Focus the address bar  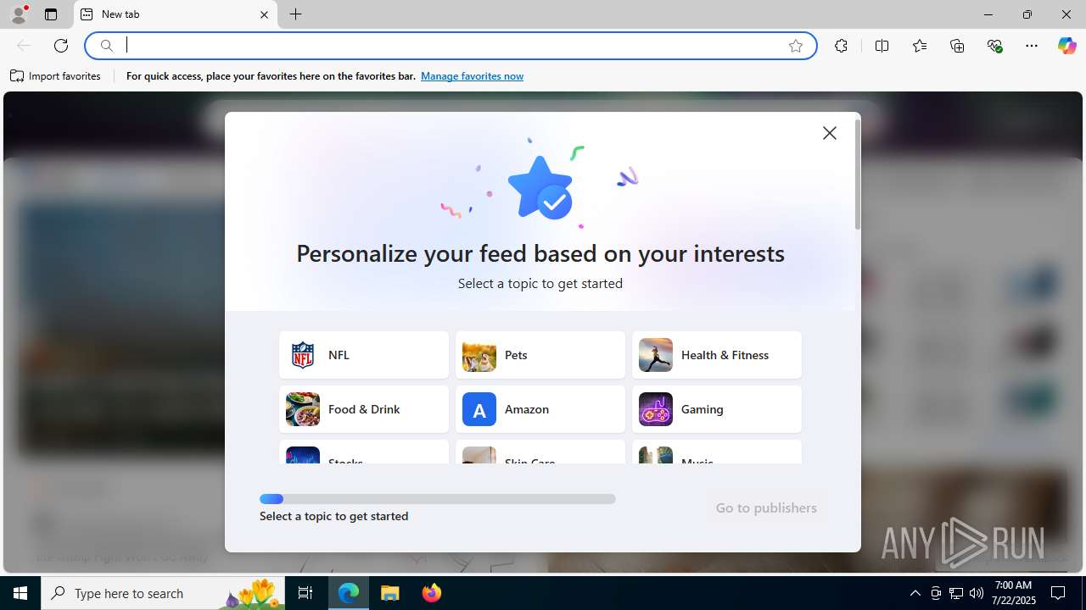pos(451,46)
